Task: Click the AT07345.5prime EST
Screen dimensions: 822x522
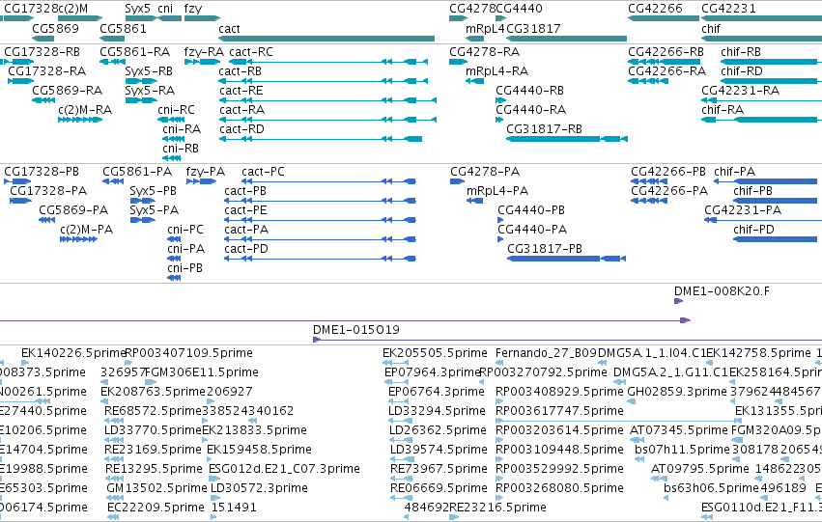Action: click(x=638, y=440)
